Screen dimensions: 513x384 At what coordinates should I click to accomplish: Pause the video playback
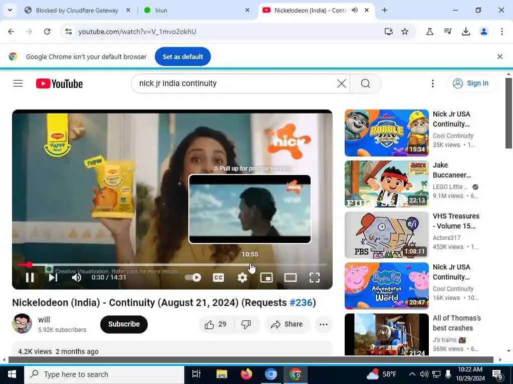[x=30, y=277]
